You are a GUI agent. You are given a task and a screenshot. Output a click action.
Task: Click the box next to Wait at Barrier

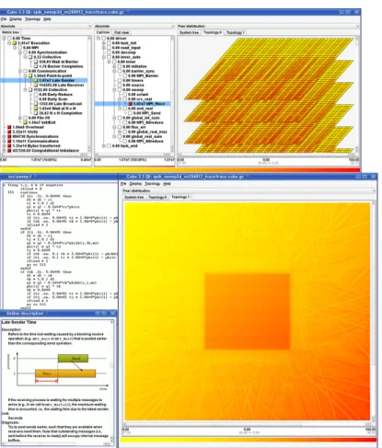coord(36,62)
